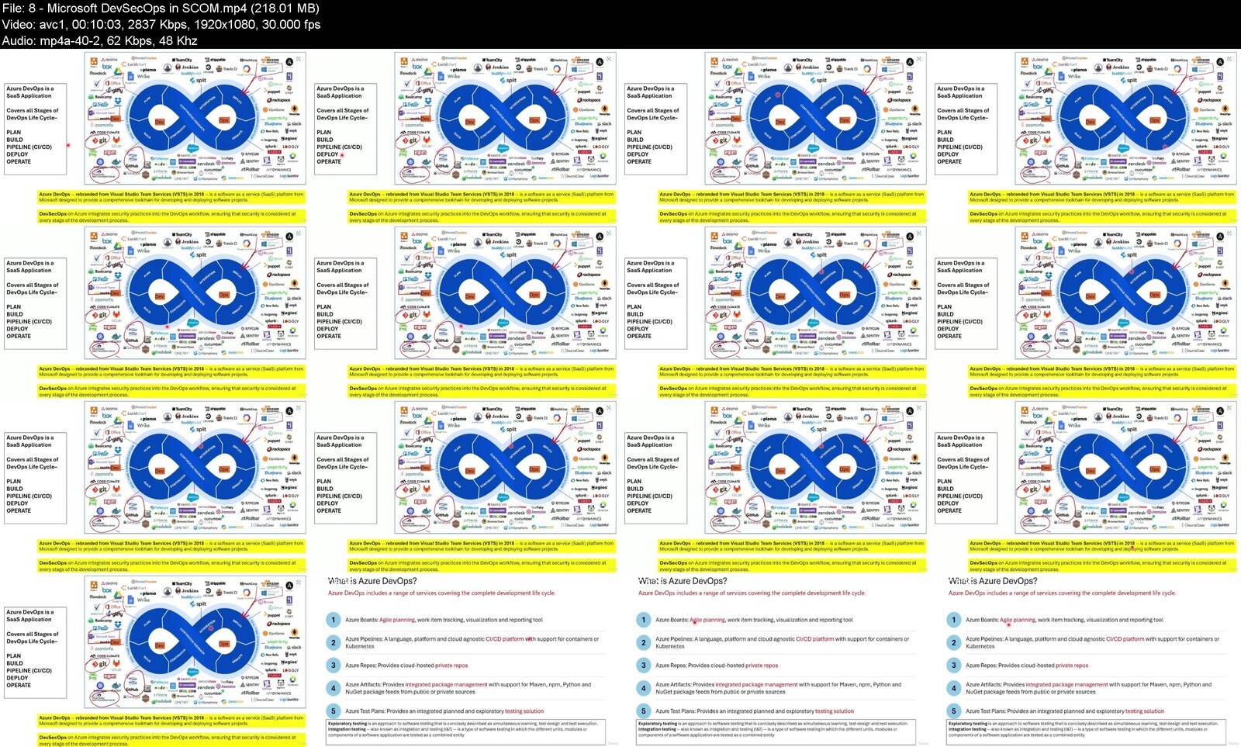The height and width of the screenshot is (747, 1241).
Task: Click 'What is Azure DevOps?' heading in bottom-row last thumbnail
Action: click(993, 581)
